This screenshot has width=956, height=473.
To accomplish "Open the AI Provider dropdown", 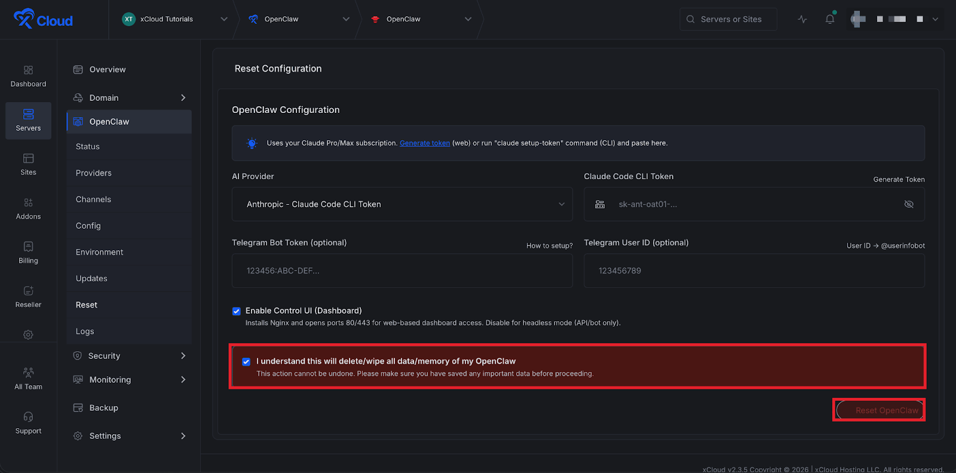I will [x=402, y=204].
